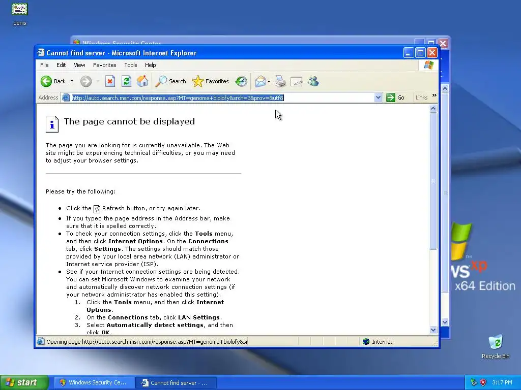This screenshot has width=521, height=390.
Task: Click the Forward arrow button
Action: (86, 81)
